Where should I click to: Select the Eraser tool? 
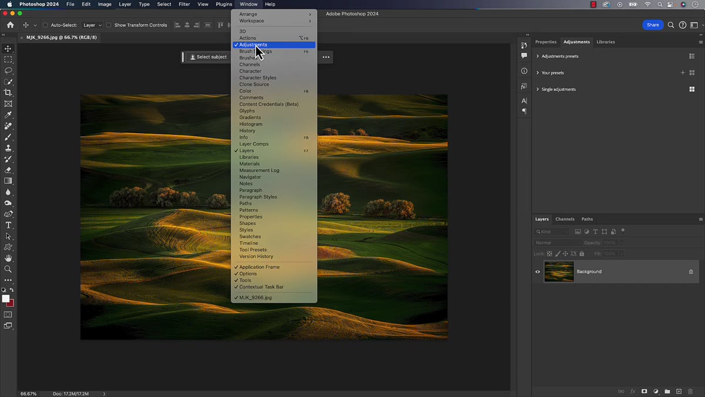[8, 170]
